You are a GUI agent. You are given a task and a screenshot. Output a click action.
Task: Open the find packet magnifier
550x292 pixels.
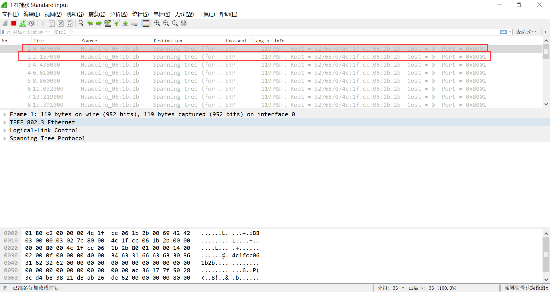coord(81,23)
